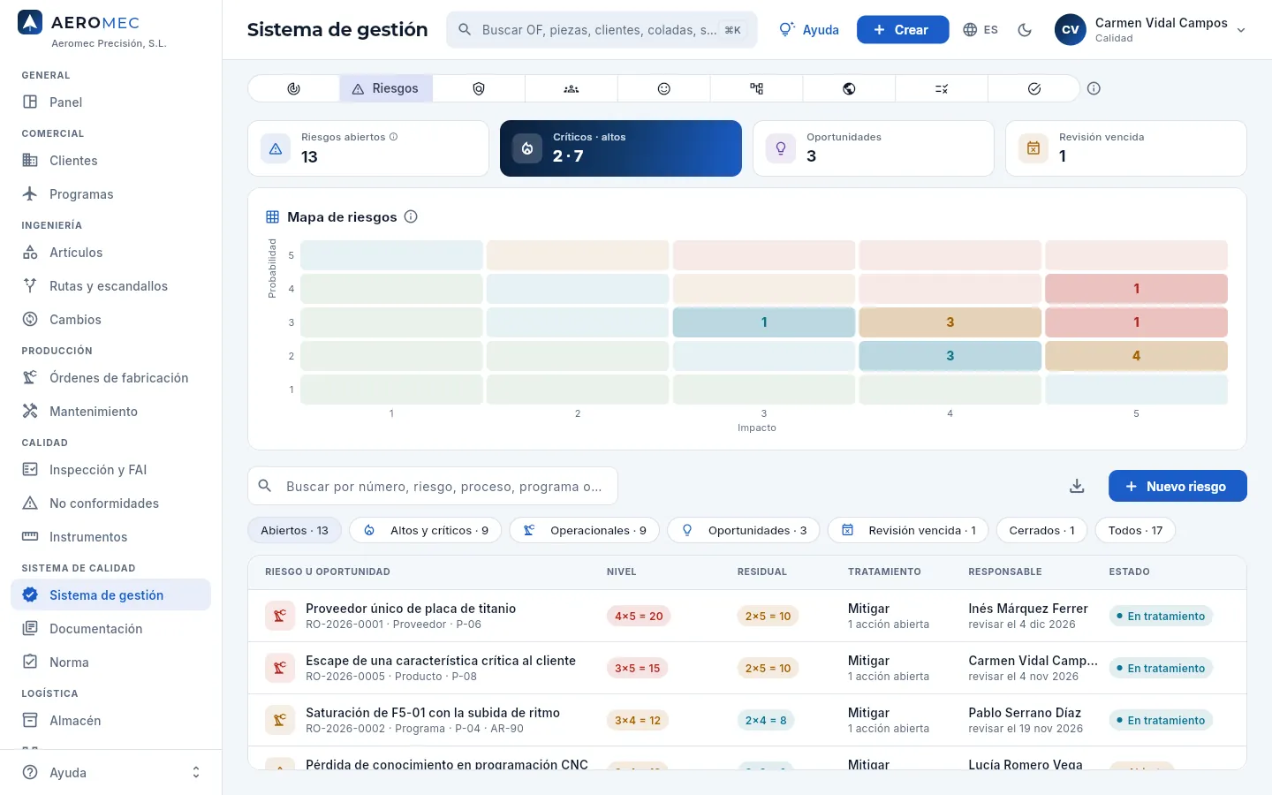Select the globe icon tab
Image resolution: width=1272 pixels, height=795 pixels.
coord(849,88)
